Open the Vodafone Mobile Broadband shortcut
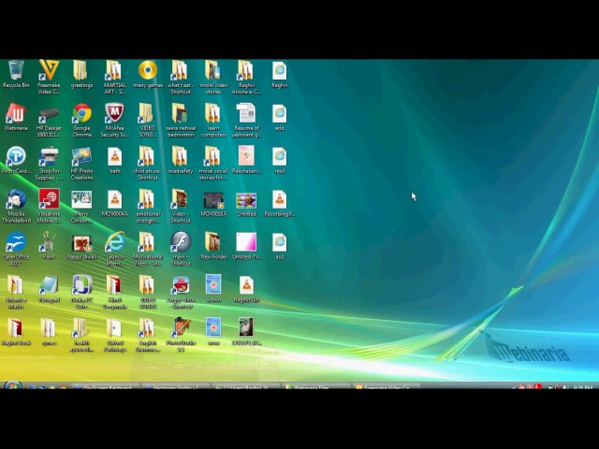Screen dimensions: 599x449 [x=49, y=206]
